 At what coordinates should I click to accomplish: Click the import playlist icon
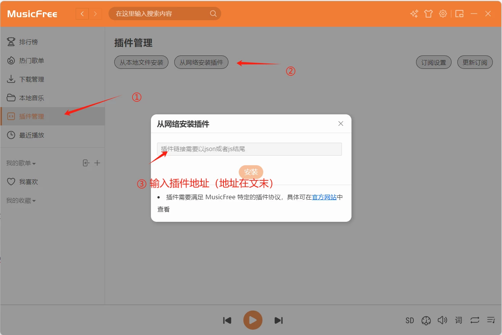(x=86, y=163)
